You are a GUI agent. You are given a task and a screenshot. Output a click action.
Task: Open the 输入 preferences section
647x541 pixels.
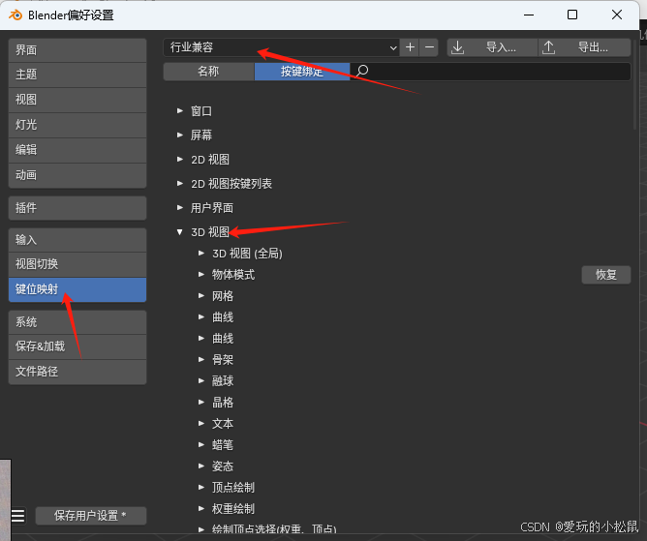[77, 240]
